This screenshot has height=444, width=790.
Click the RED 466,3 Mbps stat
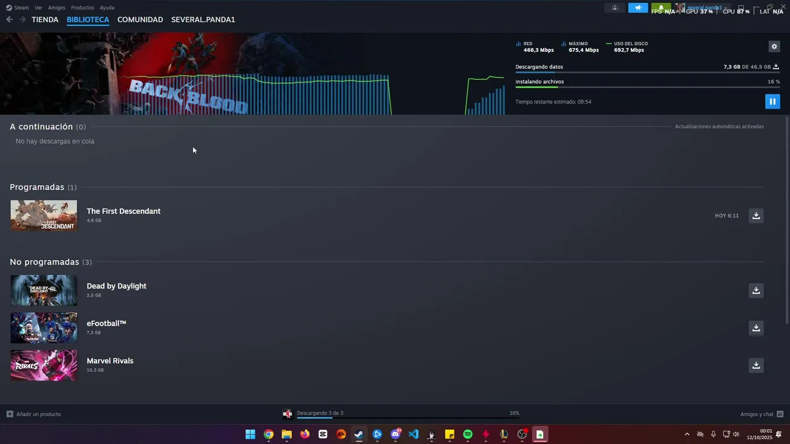tap(534, 47)
